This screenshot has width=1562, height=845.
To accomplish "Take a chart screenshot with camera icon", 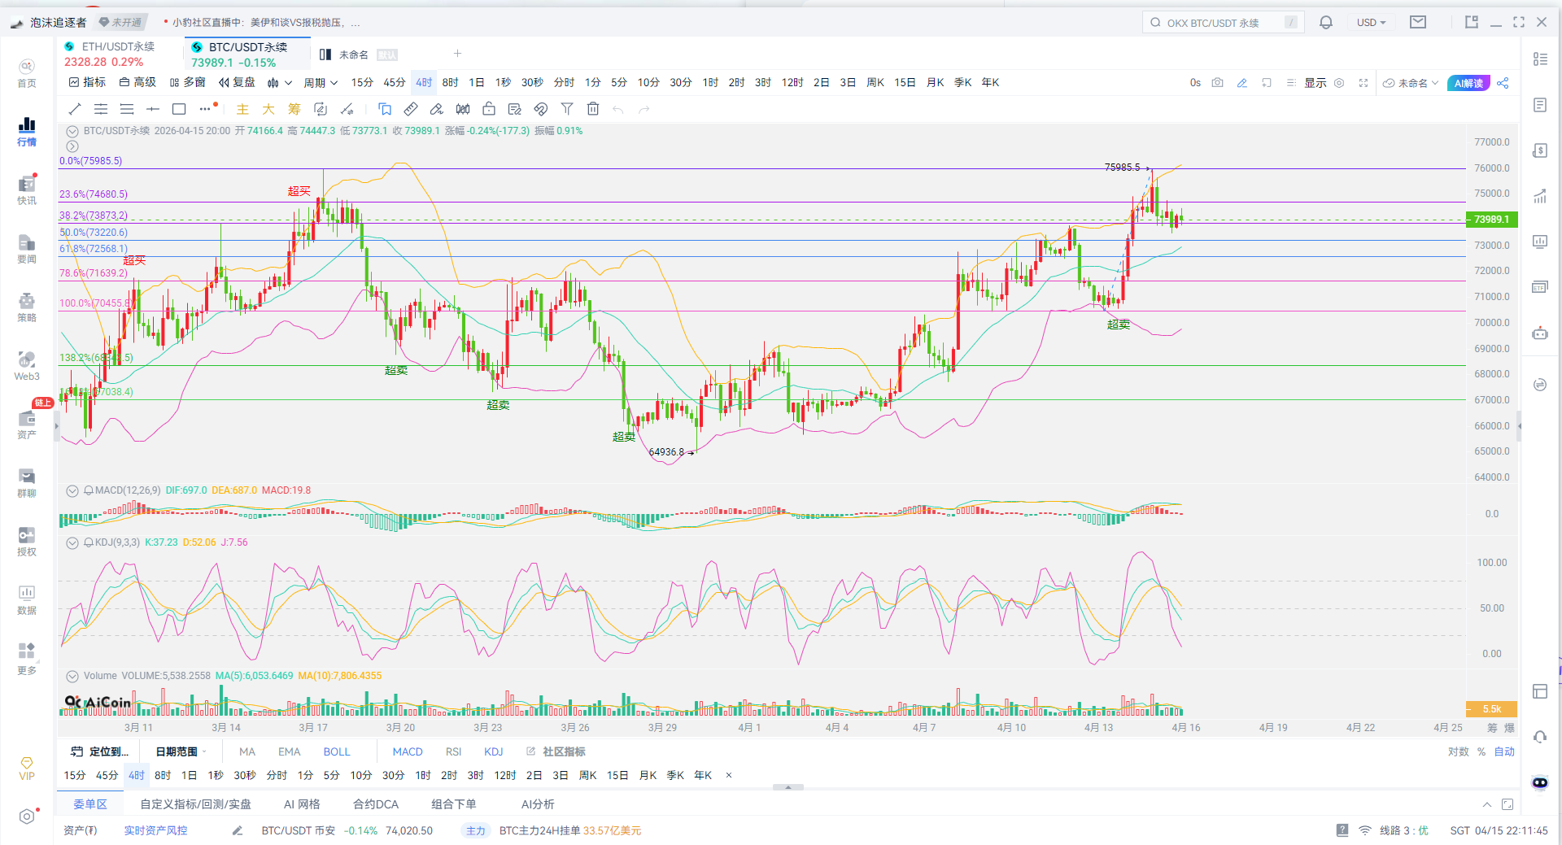I will [x=1217, y=83].
